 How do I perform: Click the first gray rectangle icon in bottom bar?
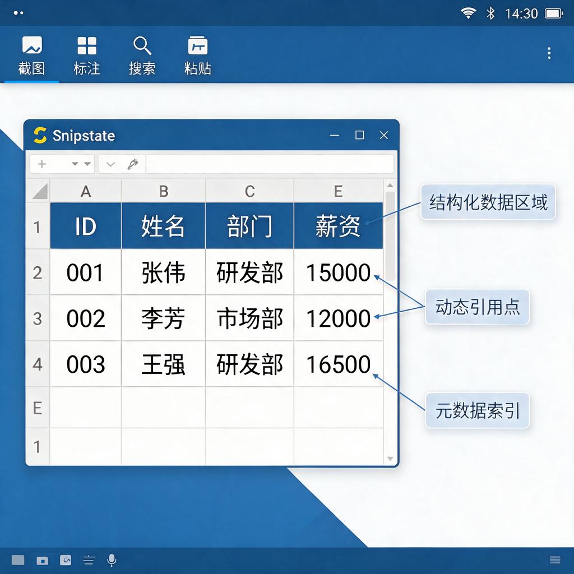pos(18,560)
